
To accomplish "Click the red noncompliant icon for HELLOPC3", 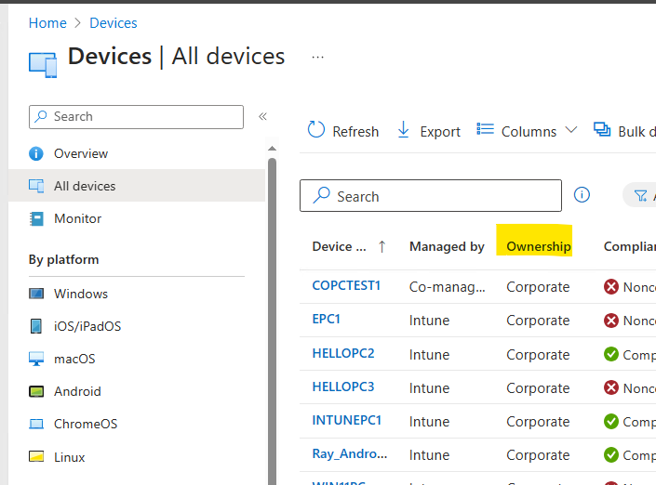I will [610, 387].
